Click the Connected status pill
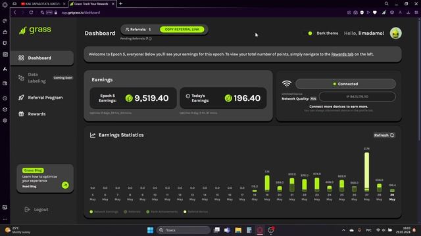Image resolution: width=421 pixels, height=236 pixels. [345, 84]
